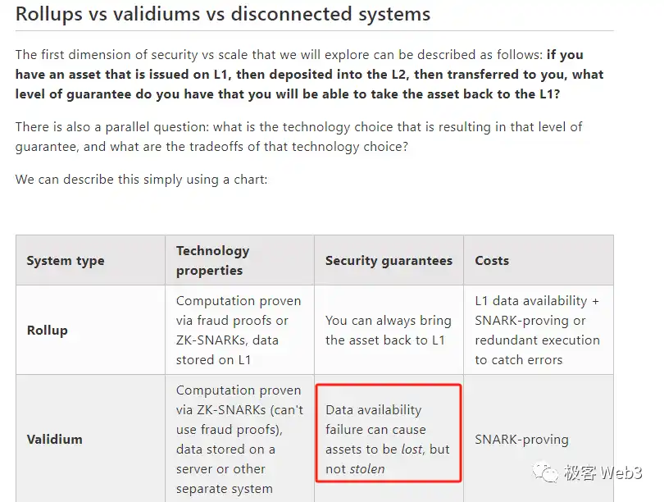Click Rollup technology cell about fraud proofs

[x=239, y=330]
